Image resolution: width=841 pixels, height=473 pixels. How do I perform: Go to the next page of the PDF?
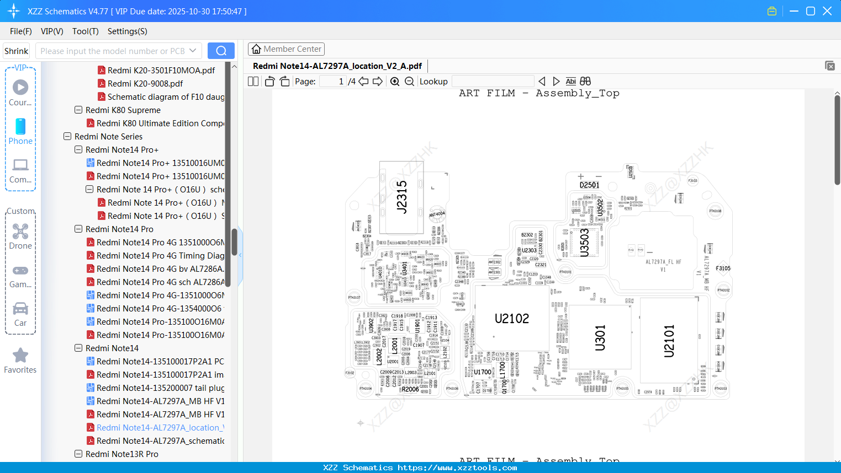(x=378, y=81)
